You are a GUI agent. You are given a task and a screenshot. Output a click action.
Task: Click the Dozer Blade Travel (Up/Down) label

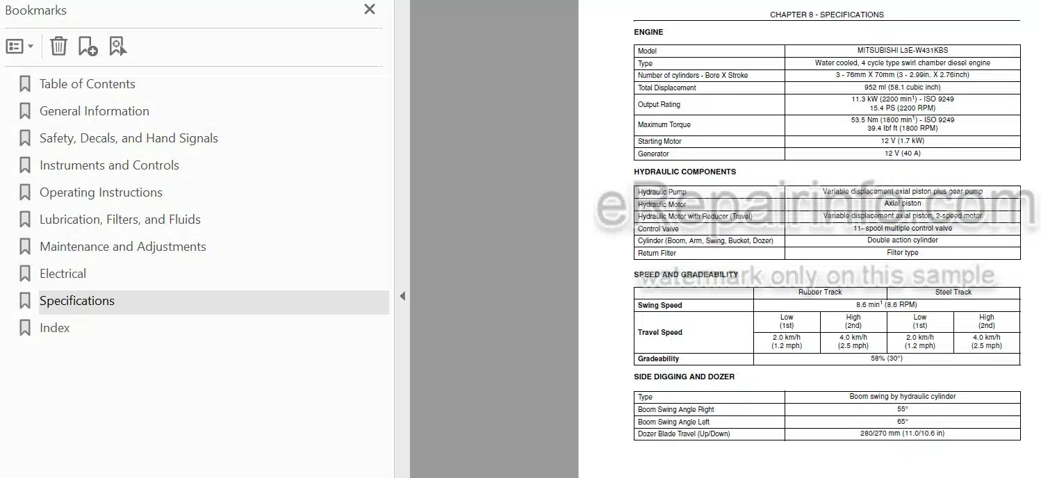[683, 434]
